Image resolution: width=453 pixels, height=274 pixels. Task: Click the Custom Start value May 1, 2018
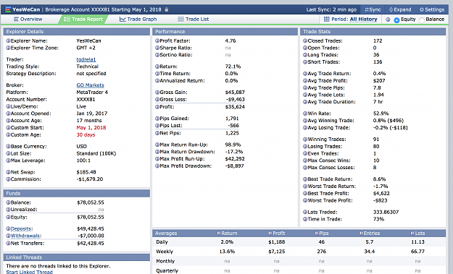(91, 128)
